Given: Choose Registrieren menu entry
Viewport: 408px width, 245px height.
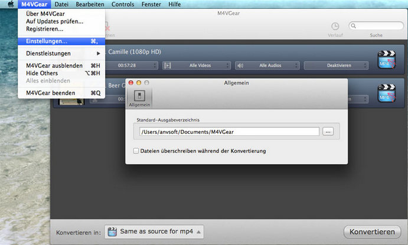Looking at the screenshot, I should coord(61,29).
